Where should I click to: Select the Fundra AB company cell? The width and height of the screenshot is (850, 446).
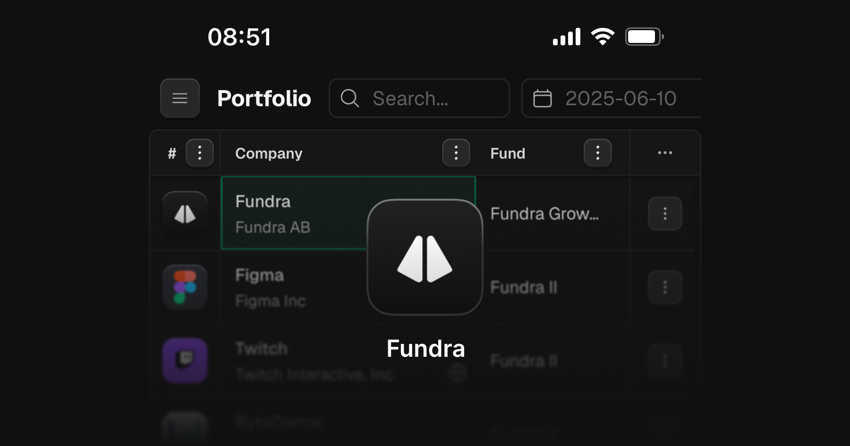click(293, 214)
